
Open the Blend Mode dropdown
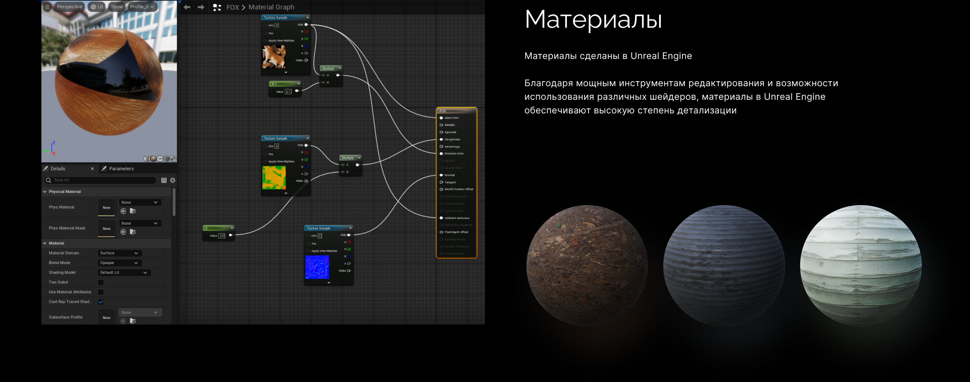tap(119, 263)
